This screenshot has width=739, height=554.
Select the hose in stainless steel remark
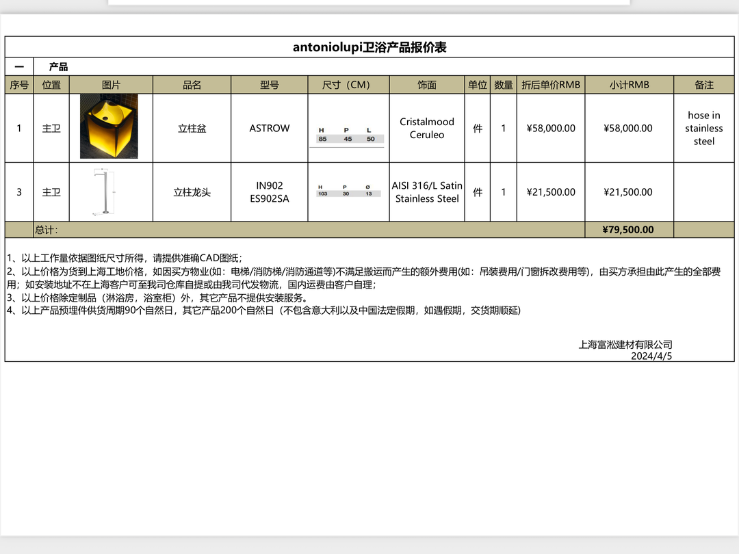[703, 128]
